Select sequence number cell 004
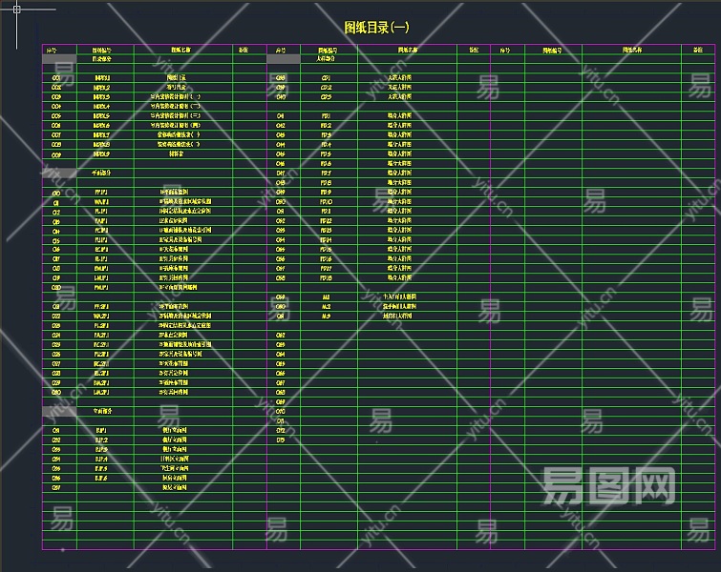 (x=56, y=107)
